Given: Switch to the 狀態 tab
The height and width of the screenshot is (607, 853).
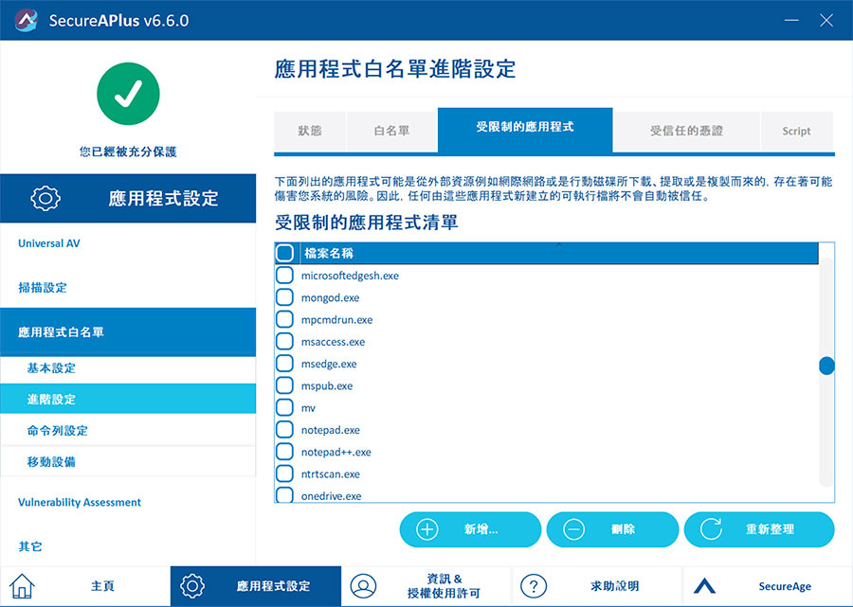Looking at the screenshot, I should click(310, 131).
